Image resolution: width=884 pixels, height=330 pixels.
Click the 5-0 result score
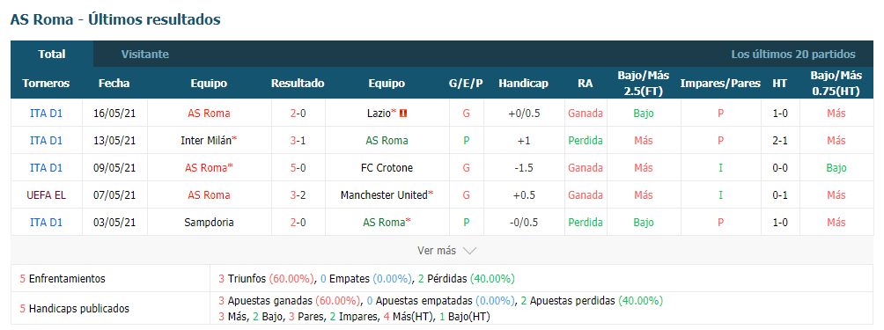coord(298,168)
